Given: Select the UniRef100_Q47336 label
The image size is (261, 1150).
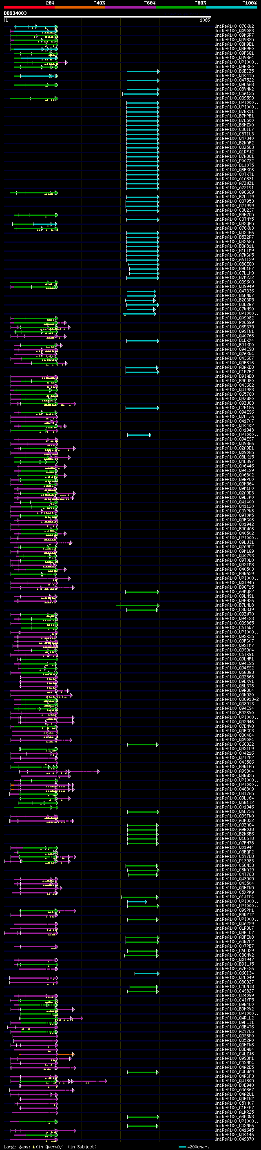Looking at the screenshot, I should pos(234,291).
